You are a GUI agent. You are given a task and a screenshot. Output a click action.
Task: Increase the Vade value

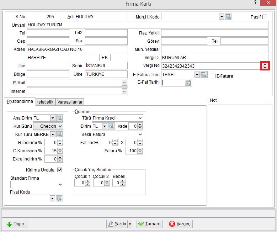point(140,125)
